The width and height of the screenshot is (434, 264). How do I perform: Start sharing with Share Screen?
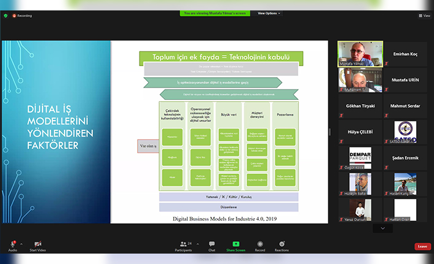point(236,246)
